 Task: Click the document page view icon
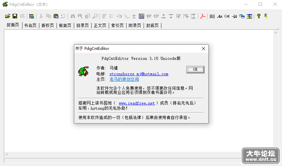click(141, 16)
